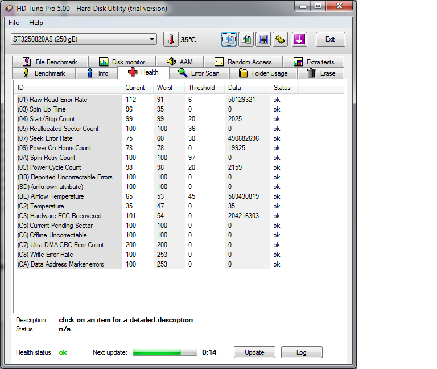Select the (BE) Airflow Temperature row

click(158, 196)
